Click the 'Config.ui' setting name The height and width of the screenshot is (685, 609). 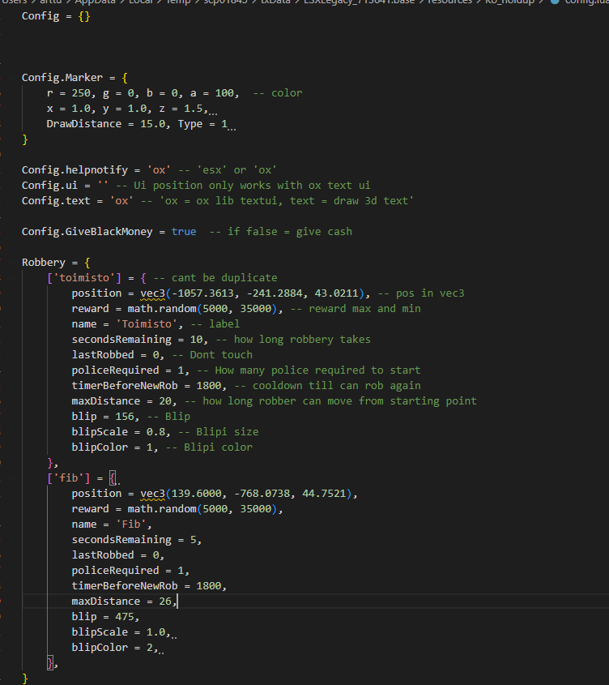click(49, 185)
